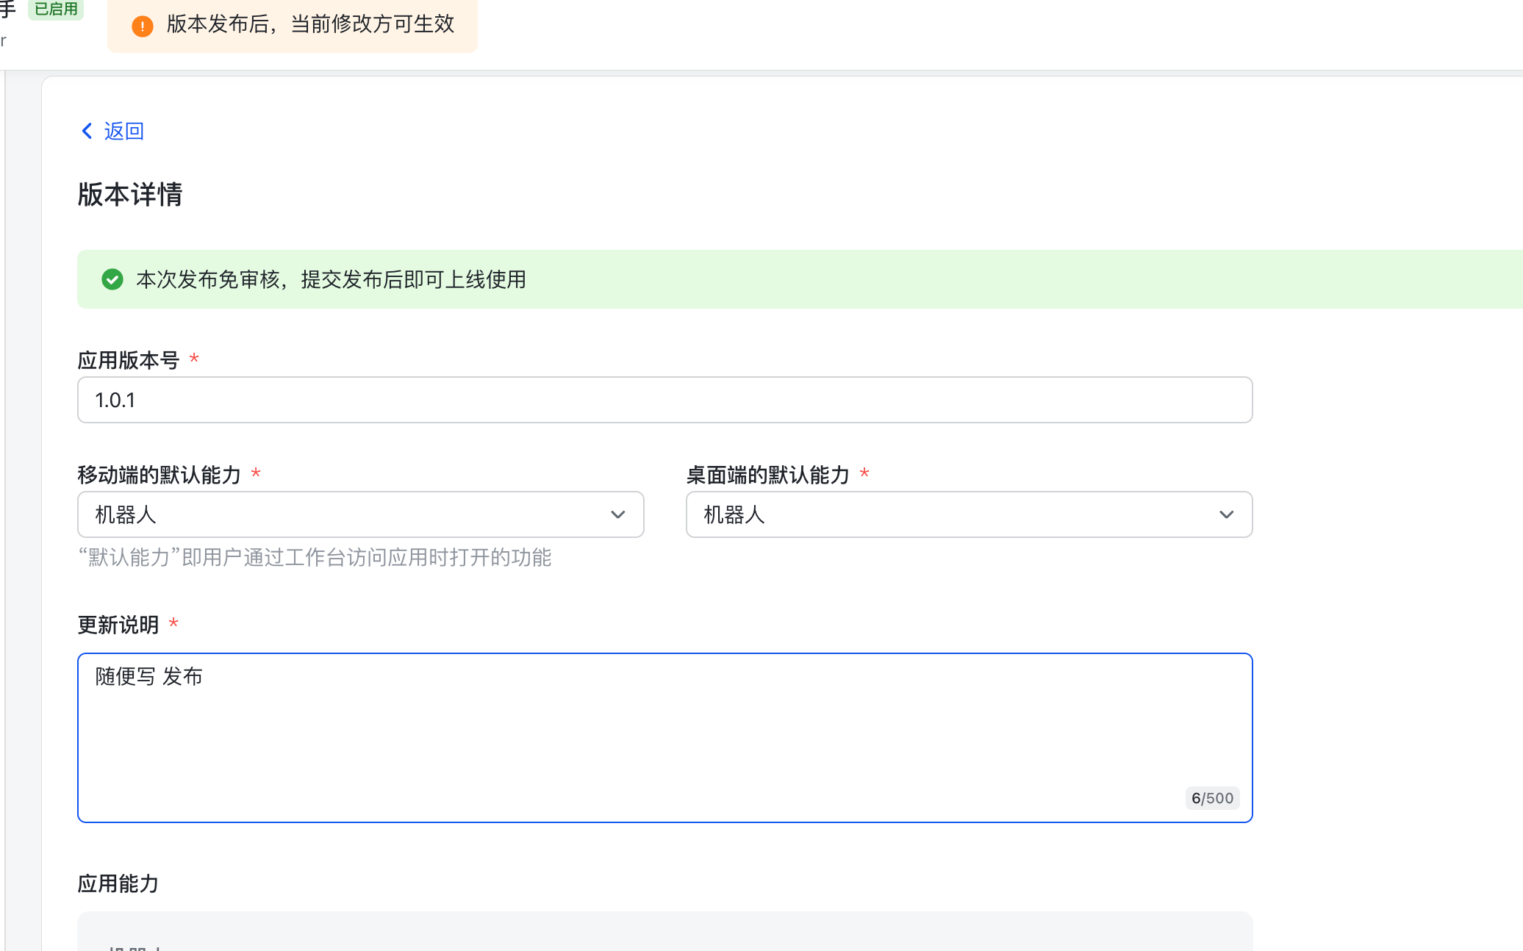Click the 返回 link
Viewport: 1523px width, 951px height.
(x=123, y=131)
